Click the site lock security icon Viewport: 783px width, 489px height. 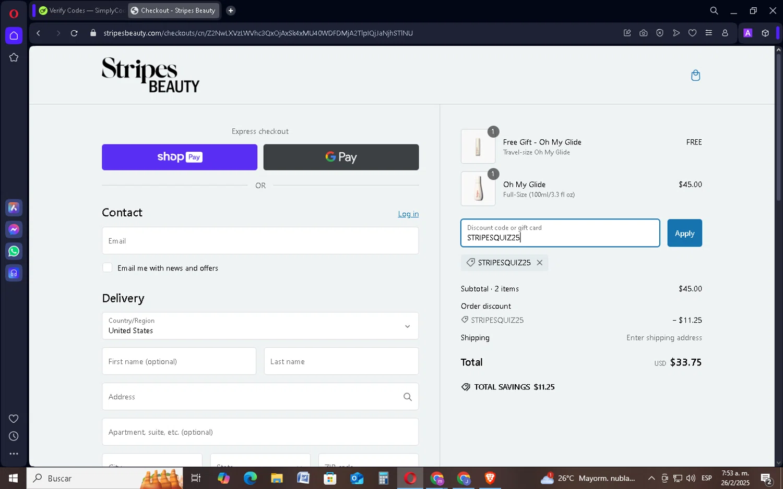pyautogui.click(x=93, y=33)
